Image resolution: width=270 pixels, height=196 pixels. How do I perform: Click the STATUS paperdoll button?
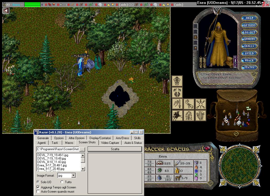(249, 67)
